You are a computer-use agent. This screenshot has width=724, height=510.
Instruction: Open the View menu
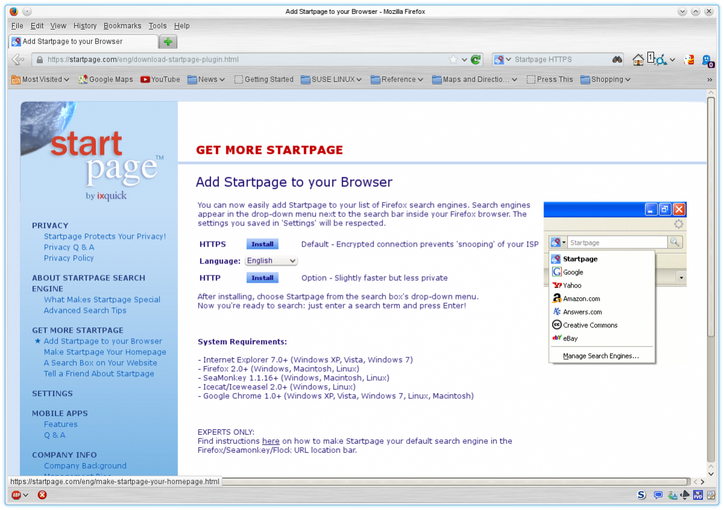tap(59, 26)
